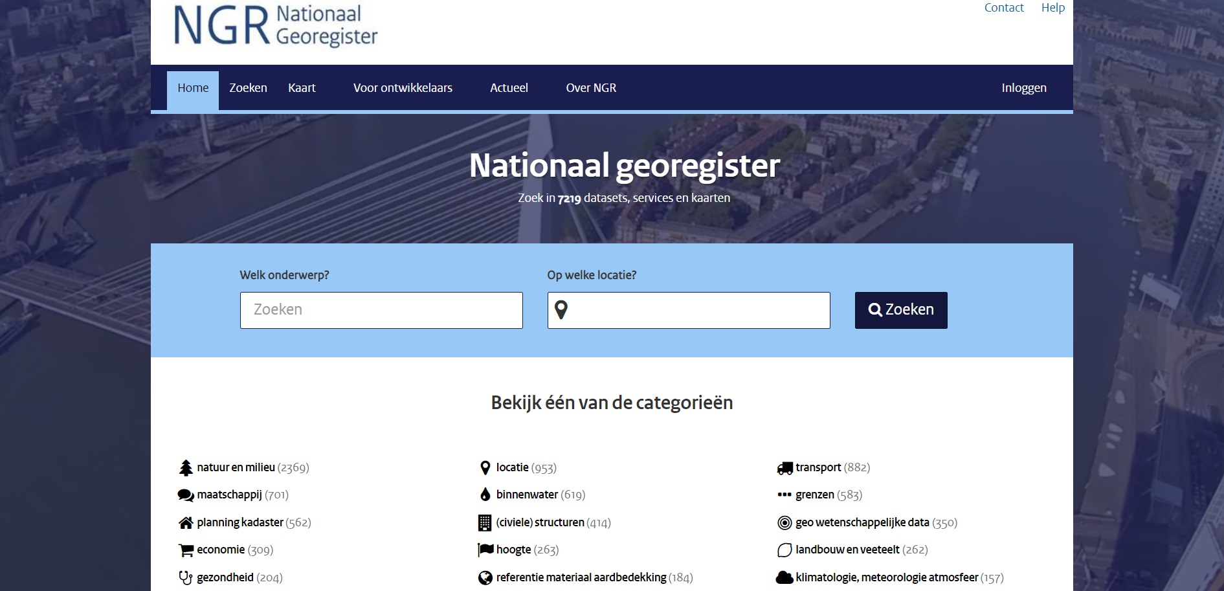Click the tree icon for natuur en milieu

(x=186, y=467)
